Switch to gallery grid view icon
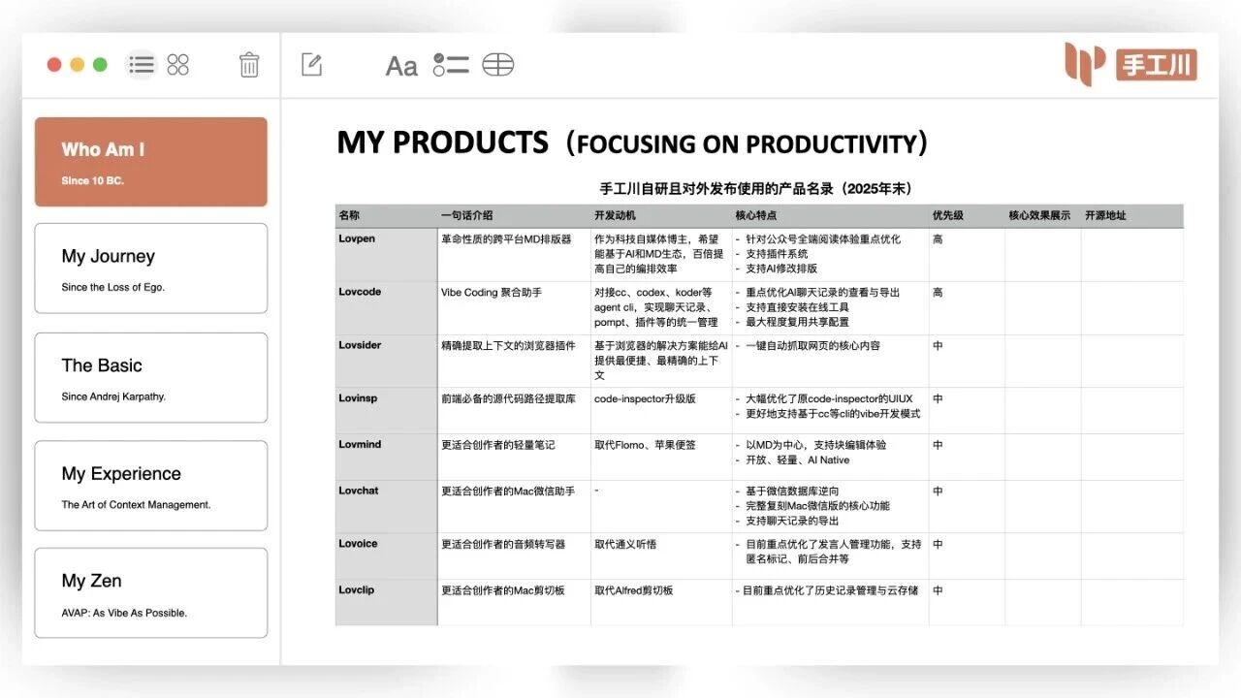Viewport: 1241px width, 698px height. [178, 65]
